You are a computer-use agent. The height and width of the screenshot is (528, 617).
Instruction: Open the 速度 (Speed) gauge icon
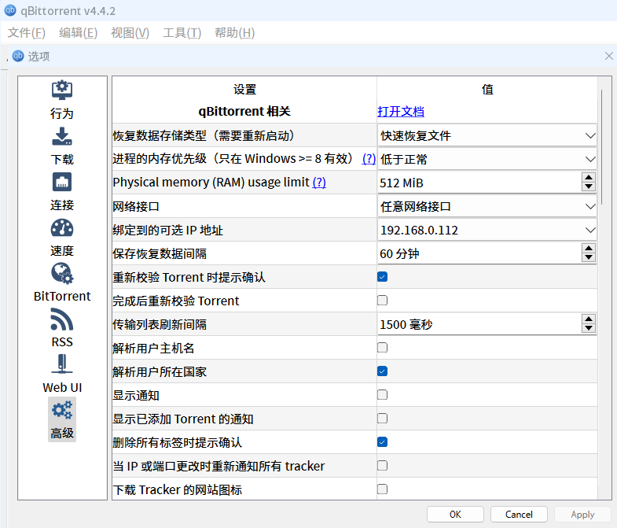pyautogui.click(x=62, y=227)
